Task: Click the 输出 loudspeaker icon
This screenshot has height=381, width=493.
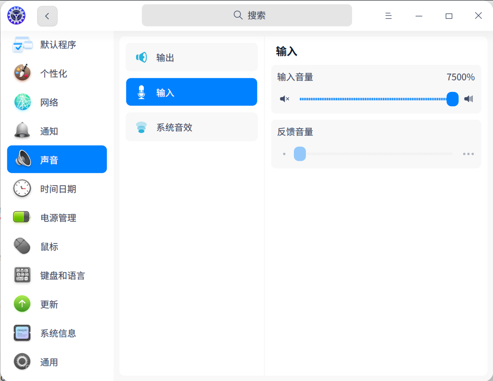Action: pos(141,57)
